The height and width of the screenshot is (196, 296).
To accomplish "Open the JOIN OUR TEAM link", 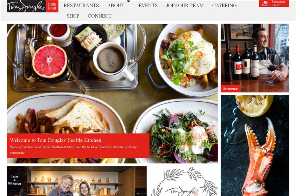I will tap(185, 6).
